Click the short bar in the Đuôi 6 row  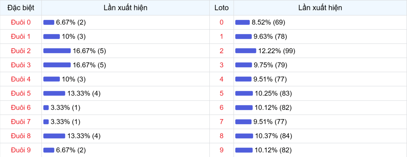[x=46, y=107]
